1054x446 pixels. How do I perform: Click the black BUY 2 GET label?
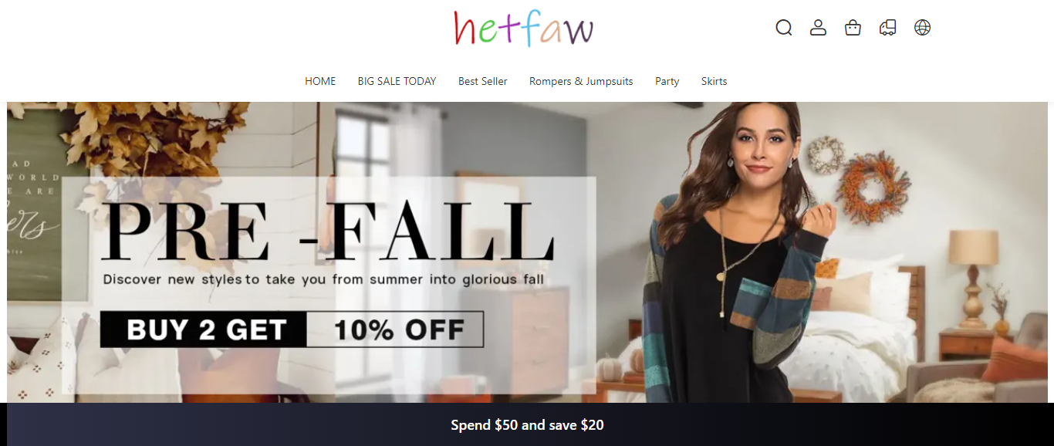[204, 329]
